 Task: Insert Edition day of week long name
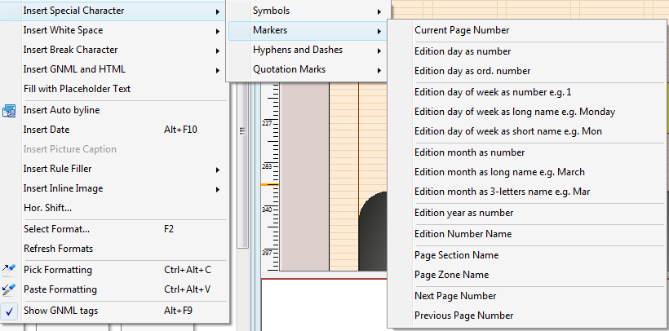527,112
